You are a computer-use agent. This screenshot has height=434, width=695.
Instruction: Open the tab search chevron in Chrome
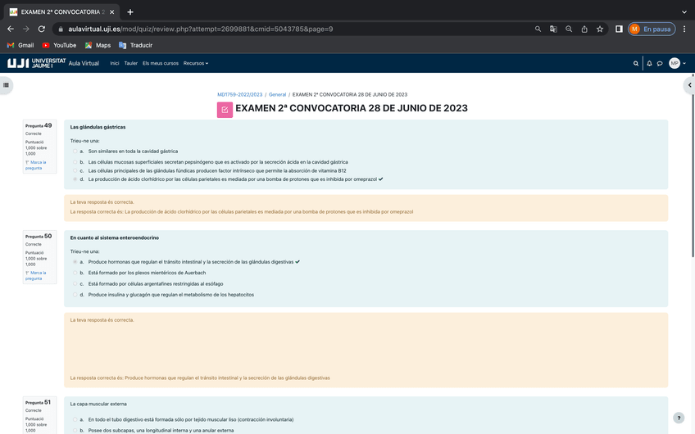684,12
